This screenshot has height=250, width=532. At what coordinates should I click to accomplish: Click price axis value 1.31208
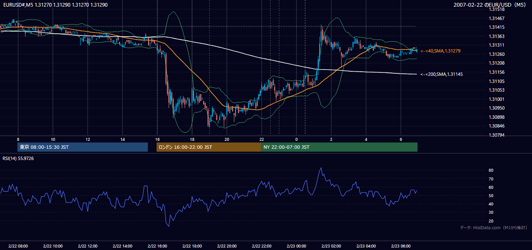point(497,63)
